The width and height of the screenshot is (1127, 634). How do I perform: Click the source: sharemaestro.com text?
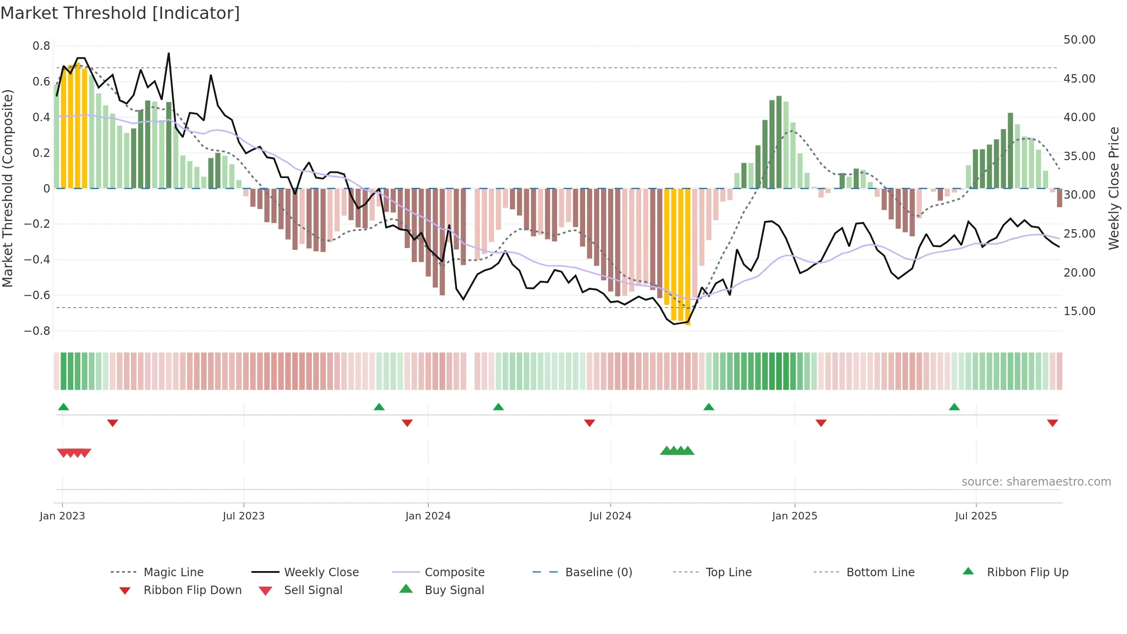(x=1036, y=482)
